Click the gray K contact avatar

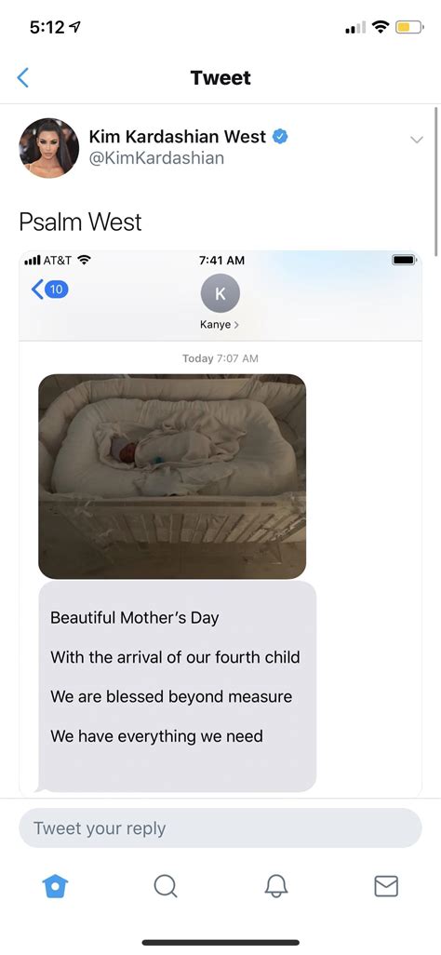click(220, 293)
